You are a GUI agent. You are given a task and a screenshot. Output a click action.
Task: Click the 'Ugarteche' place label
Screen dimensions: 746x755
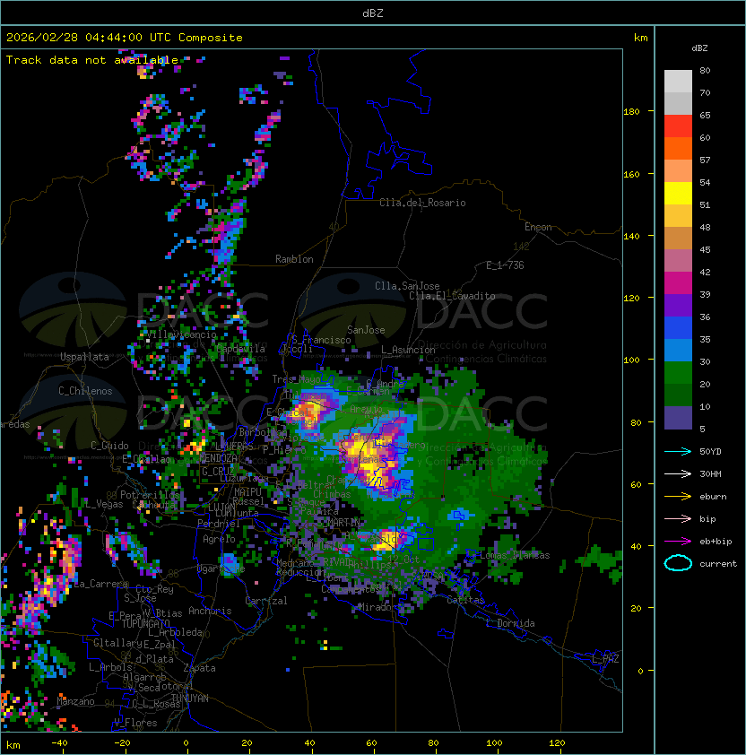pyautogui.click(x=221, y=569)
